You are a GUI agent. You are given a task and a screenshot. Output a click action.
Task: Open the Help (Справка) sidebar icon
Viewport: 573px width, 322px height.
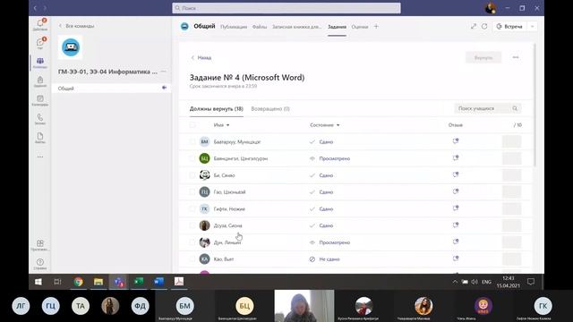pos(40,264)
